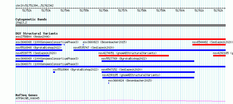
Task: Click the 51762k ruler position
Action: tap(218, 10)
